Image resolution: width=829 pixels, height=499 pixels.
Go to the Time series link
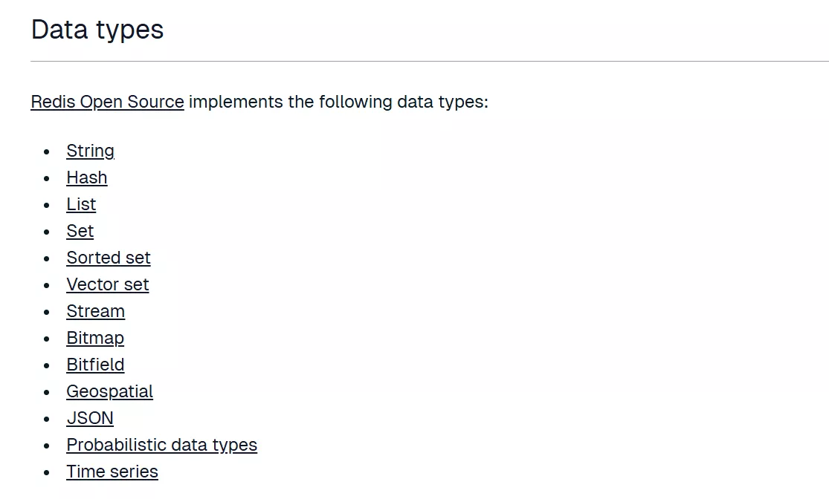pos(112,472)
